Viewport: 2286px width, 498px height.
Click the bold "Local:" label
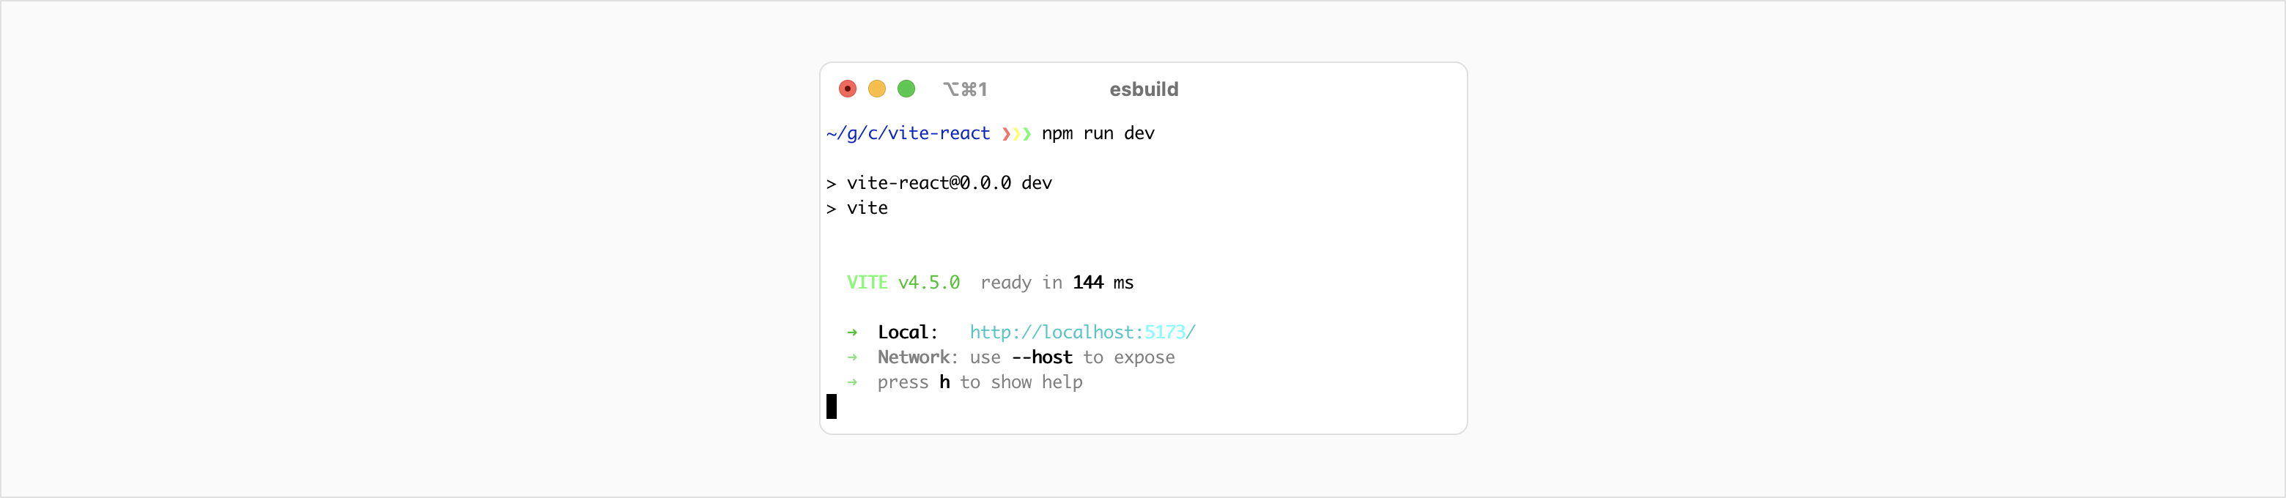click(907, 332)
